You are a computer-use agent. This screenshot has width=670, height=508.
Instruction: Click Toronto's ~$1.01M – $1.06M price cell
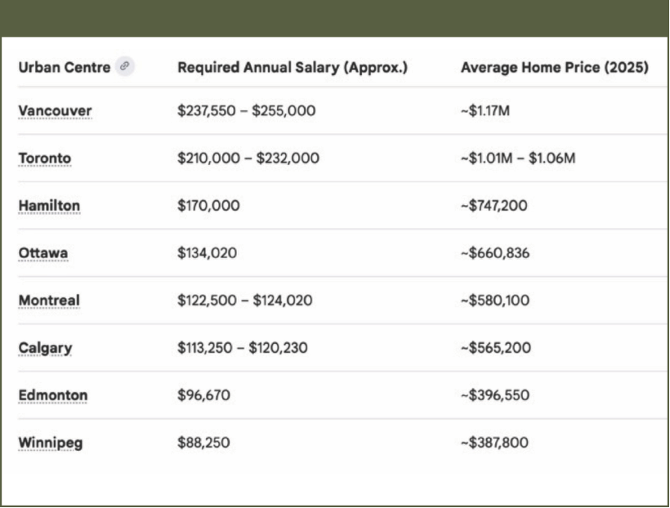(518, 158)
